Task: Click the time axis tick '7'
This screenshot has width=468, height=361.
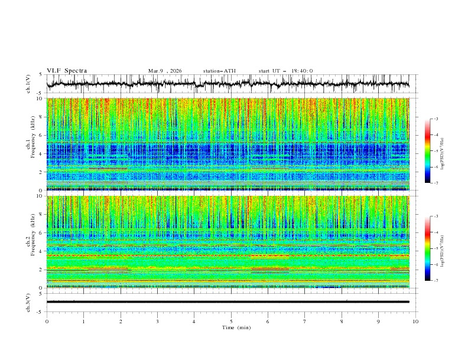Action: point(305,321)
